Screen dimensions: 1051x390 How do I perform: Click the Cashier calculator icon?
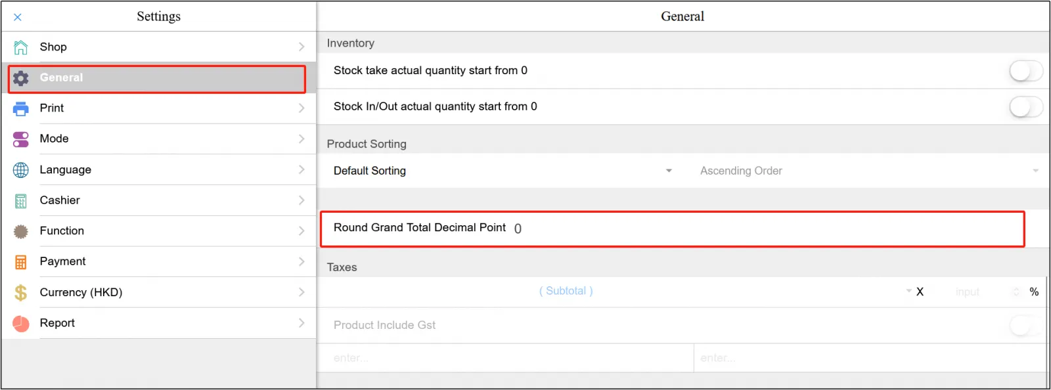(20, 200)
